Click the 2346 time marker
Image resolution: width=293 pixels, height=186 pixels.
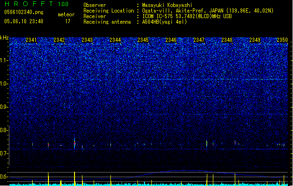pyautogui.click(x=171, y=40)
